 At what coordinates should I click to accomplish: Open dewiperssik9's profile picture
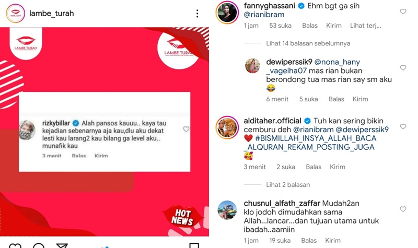(x=252, y=66)
